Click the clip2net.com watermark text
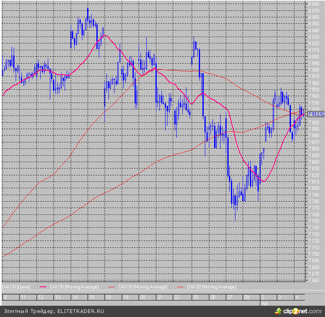The image size is (325, 317). coord(302,311)
